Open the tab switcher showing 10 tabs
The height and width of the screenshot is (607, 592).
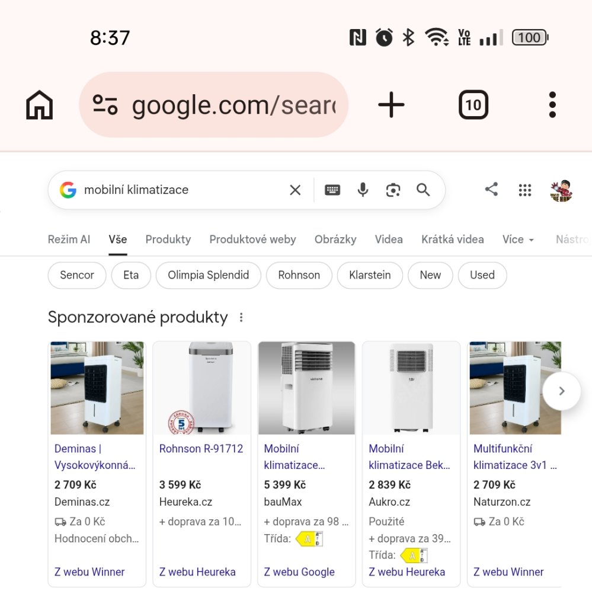tap(473, 104)
